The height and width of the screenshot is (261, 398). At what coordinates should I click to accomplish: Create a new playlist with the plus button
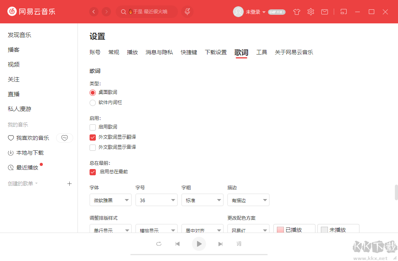point(69,183)
